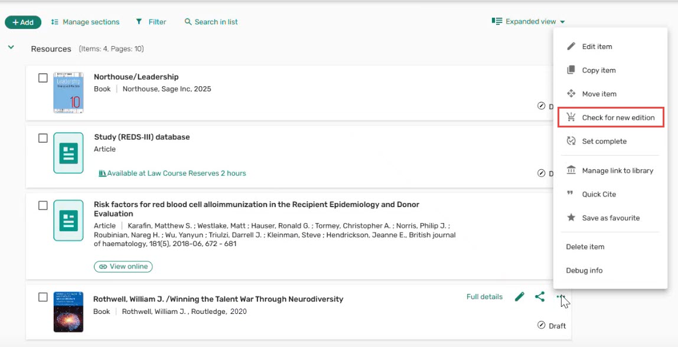Click the article icon for Risk factors item
Image resolution: width=678 pixels, height=347 pixels.
point(69,220)
